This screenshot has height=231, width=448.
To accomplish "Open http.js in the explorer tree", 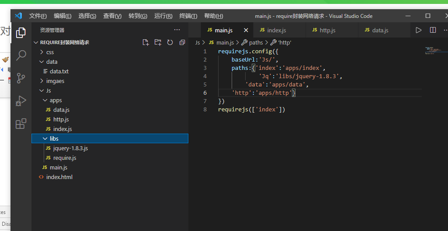I will [110, 119].
